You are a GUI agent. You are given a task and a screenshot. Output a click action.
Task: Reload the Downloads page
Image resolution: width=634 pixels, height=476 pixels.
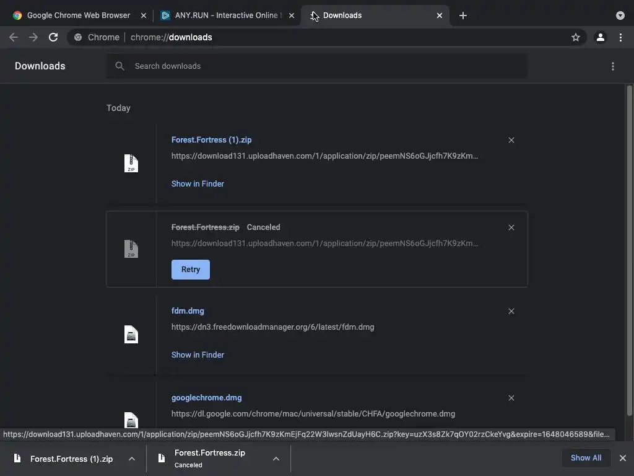(53, 37)
